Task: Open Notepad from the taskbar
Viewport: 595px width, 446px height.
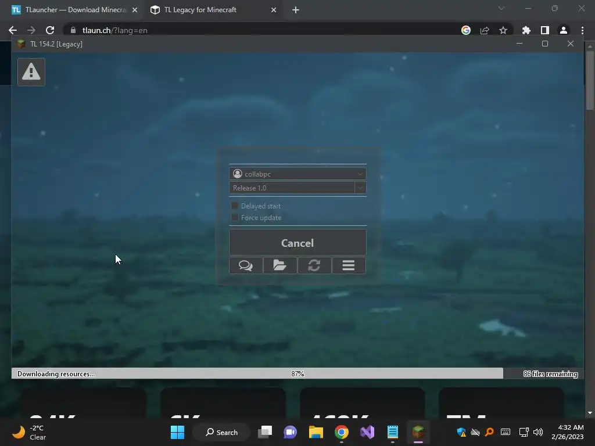Action: (x=393, y=432)
